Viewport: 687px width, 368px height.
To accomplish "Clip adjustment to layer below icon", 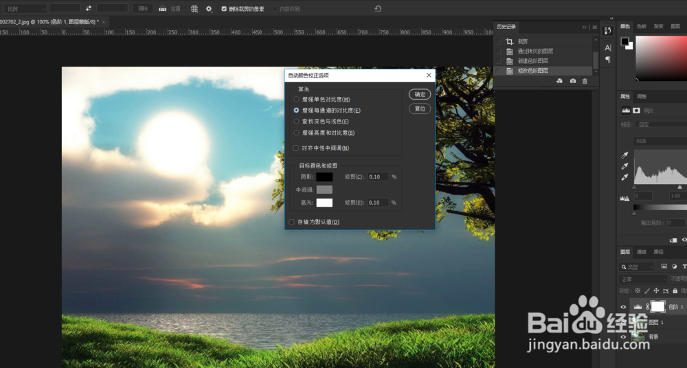I will (x=673, y=240).
